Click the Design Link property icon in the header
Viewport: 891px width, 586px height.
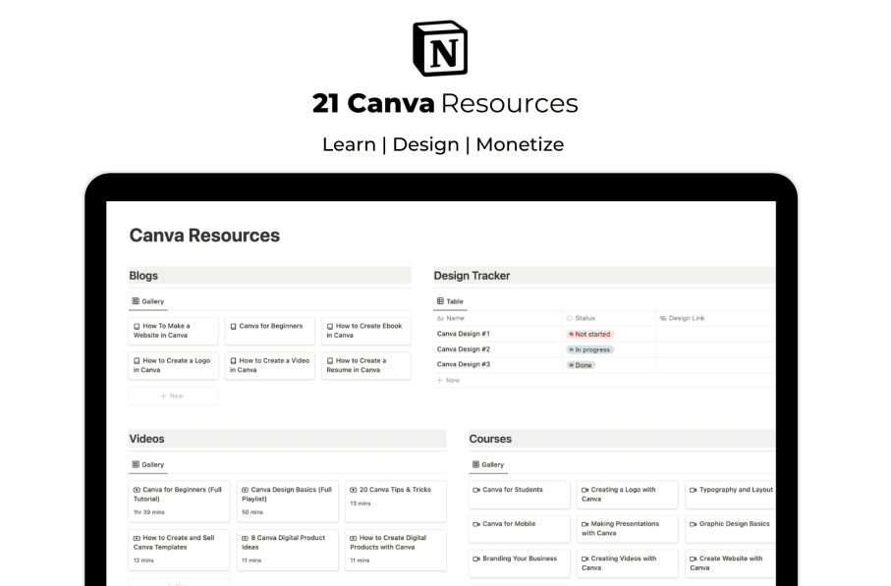[665, 318]
